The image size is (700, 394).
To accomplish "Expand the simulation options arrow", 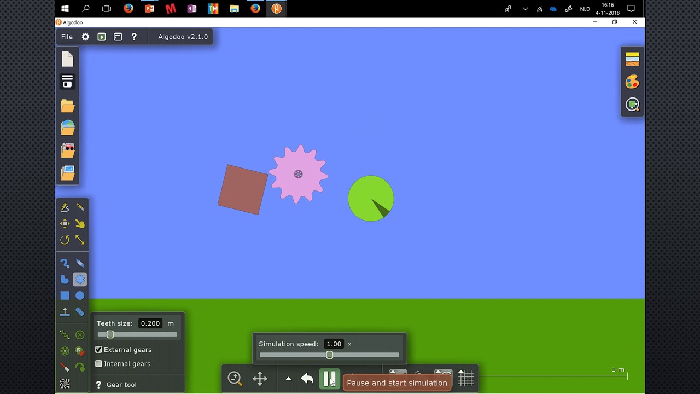I will (288, 379).
